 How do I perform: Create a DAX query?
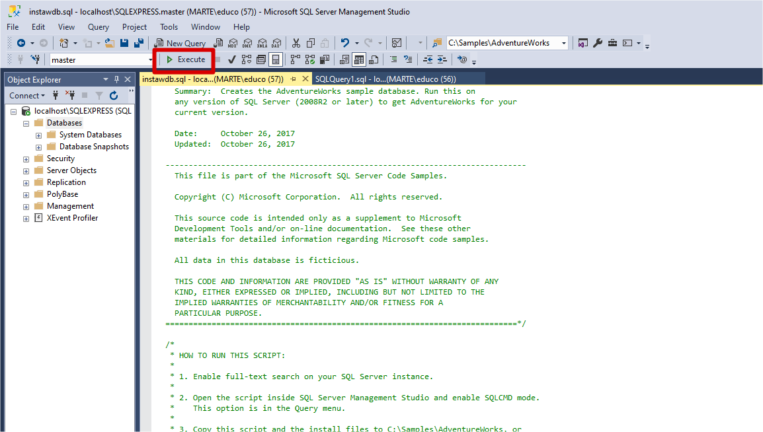[277, 43]
